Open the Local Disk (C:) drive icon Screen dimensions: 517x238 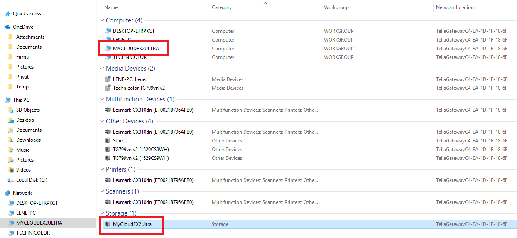tap(11, 180)
